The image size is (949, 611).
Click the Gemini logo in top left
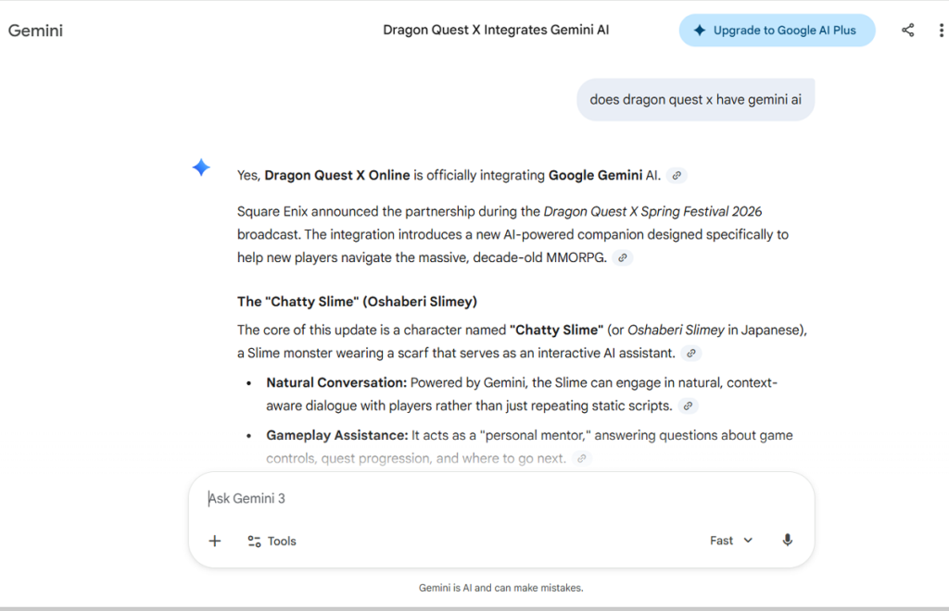(x=35, y=31)
